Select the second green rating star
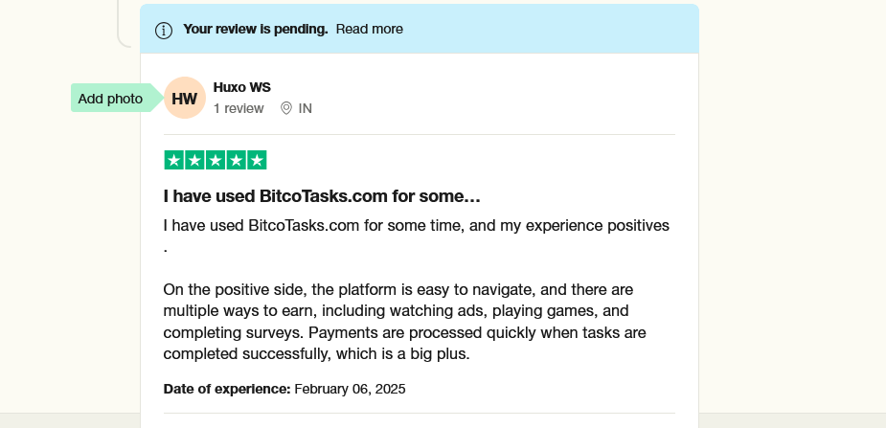This screenshot has width=886, height=428. tap(194, 160)
